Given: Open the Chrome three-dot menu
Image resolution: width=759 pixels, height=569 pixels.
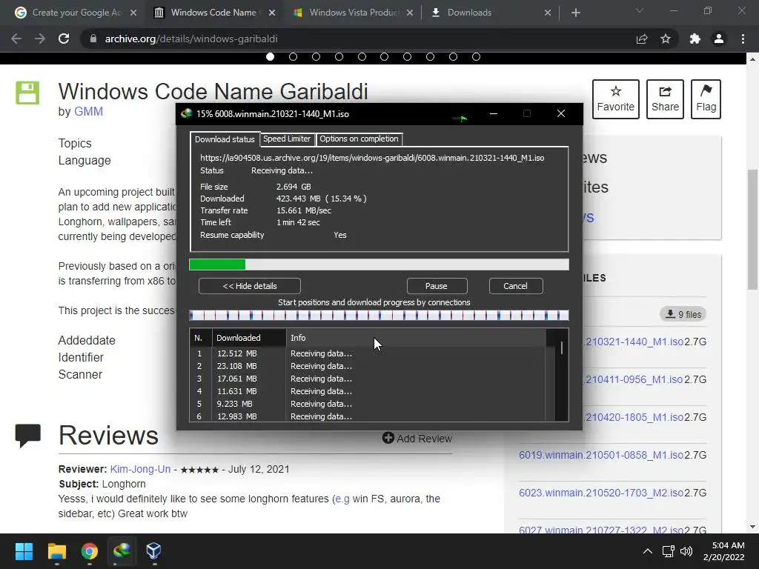Looking at the screenshot, I should point(743,39).
